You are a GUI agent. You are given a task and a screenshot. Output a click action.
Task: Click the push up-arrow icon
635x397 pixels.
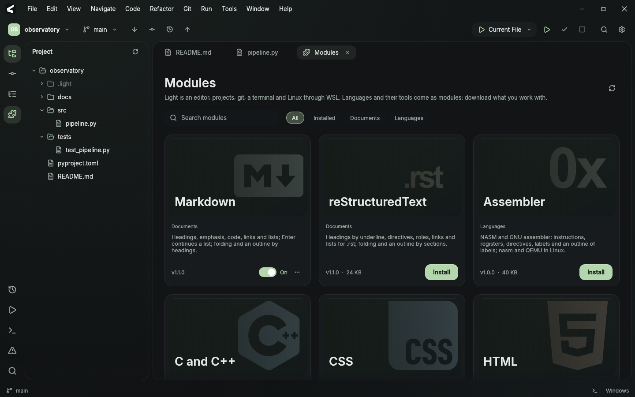click(187, 30)
